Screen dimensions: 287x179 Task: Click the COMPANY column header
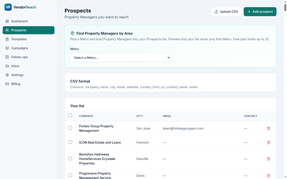(86, 116)
